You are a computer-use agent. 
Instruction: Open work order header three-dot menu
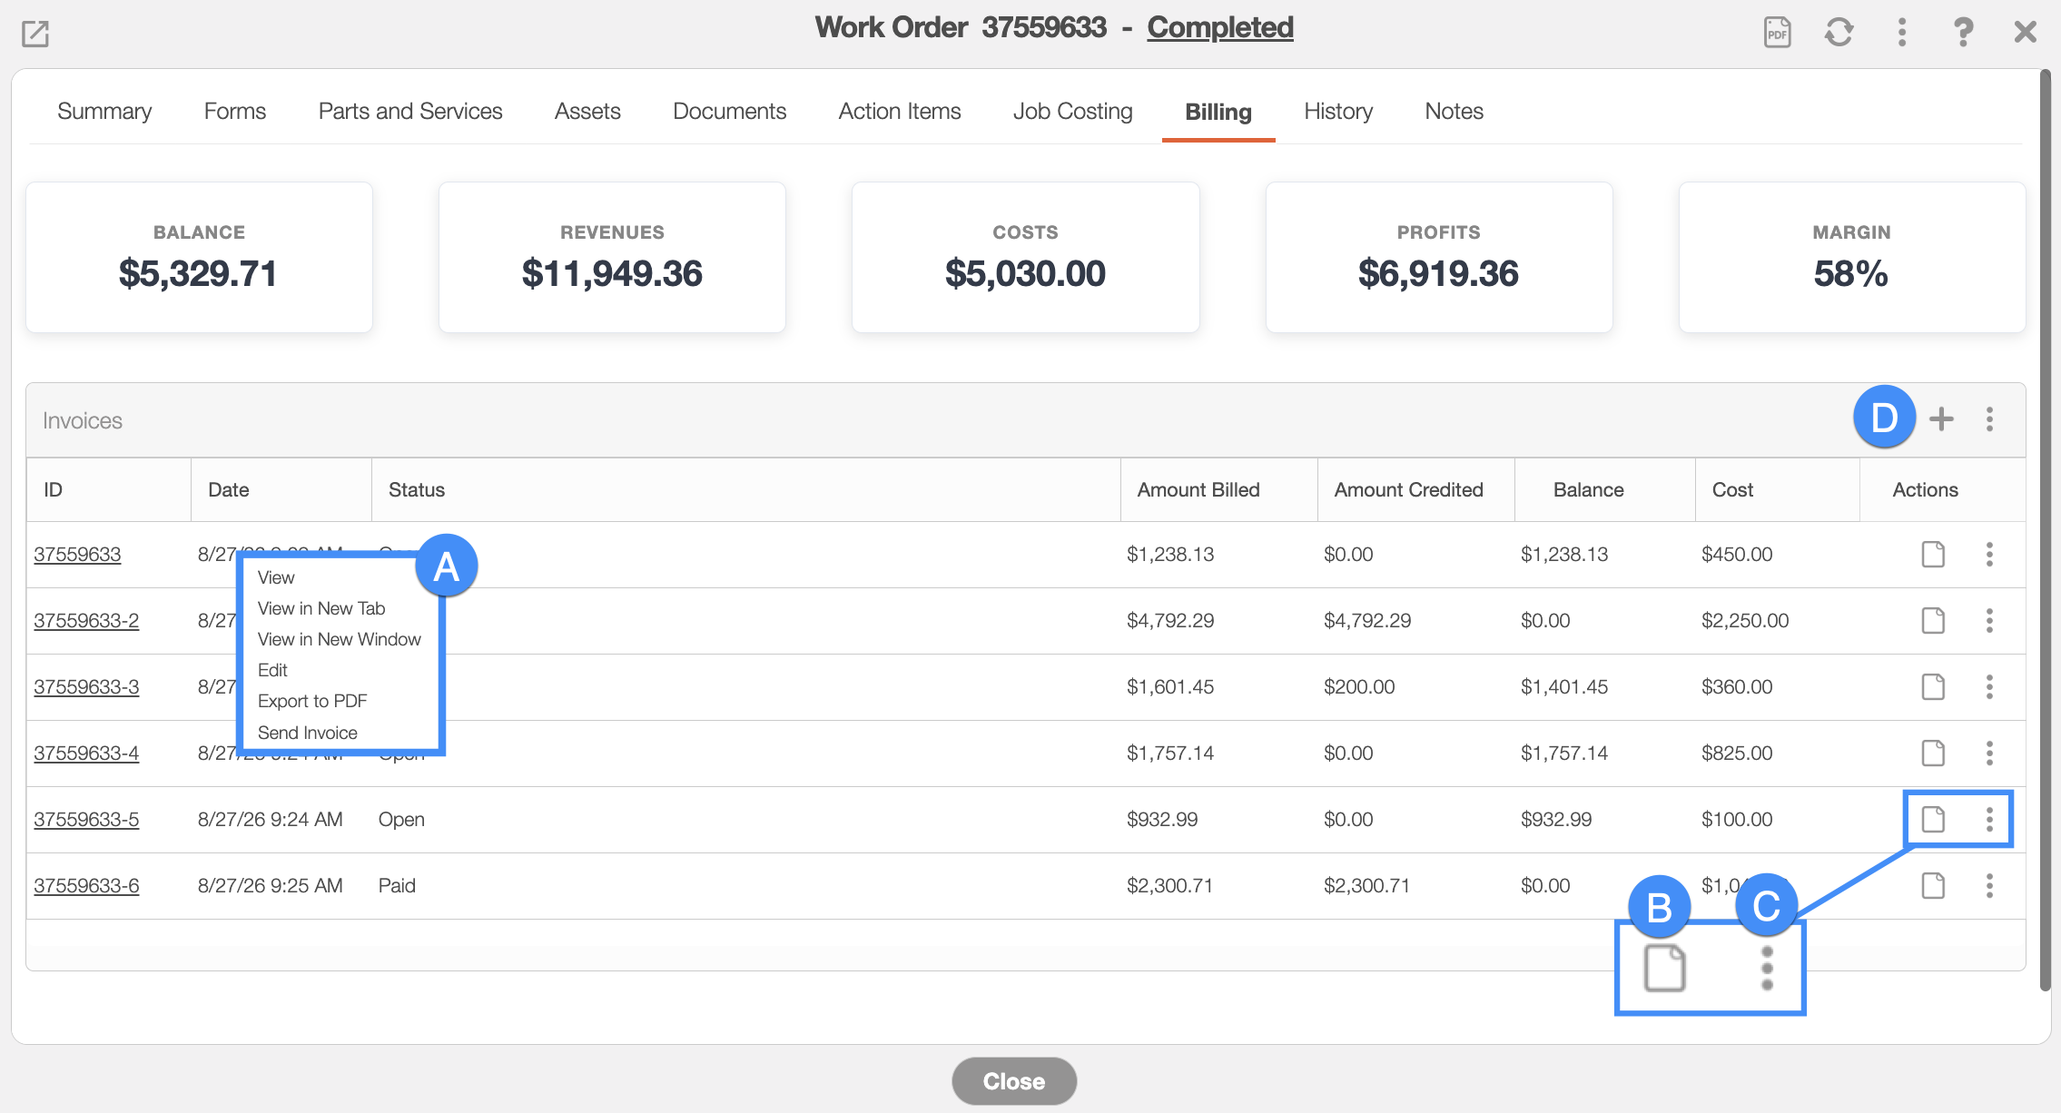click(1901, 33)
